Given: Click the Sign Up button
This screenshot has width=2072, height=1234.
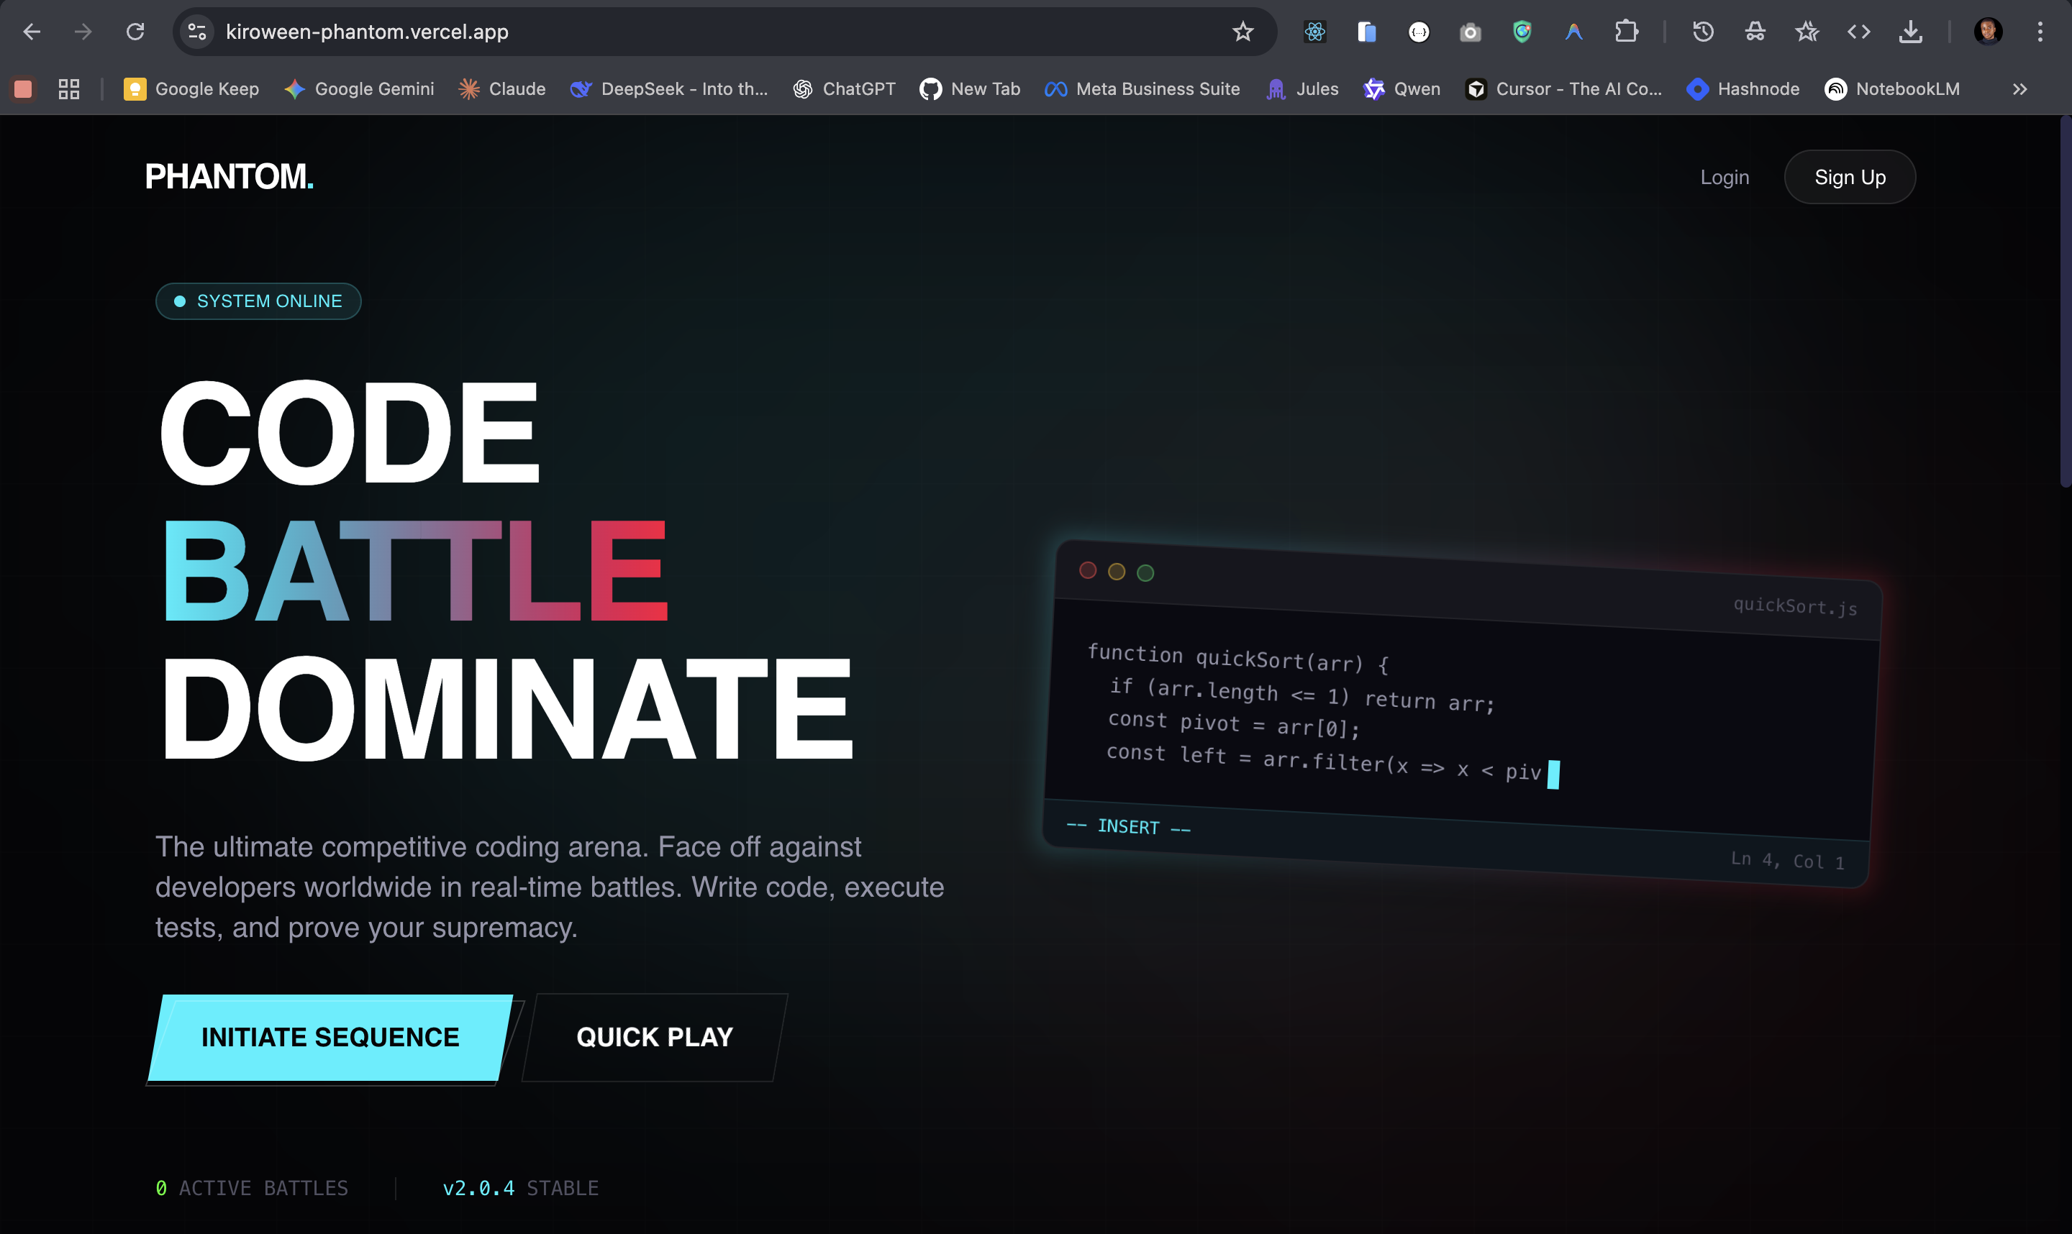Looking at the screenshot, I should (x=1849, y=177).
